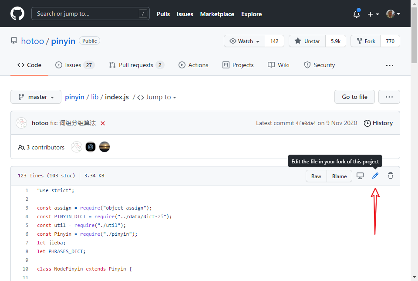The image size is (418, 281).
Task: Click the trash delete file icon
Action: click(x=391, y=176)
